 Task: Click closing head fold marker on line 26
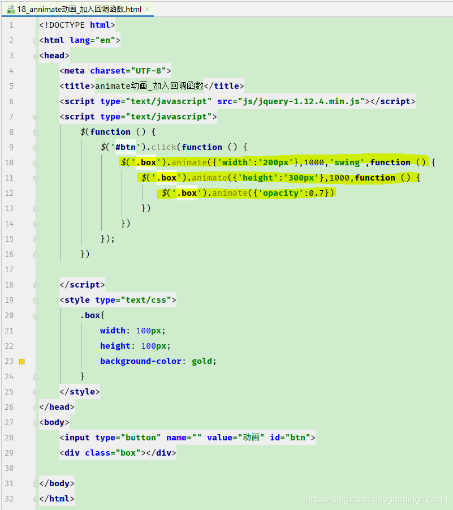[x=36, y=407]
